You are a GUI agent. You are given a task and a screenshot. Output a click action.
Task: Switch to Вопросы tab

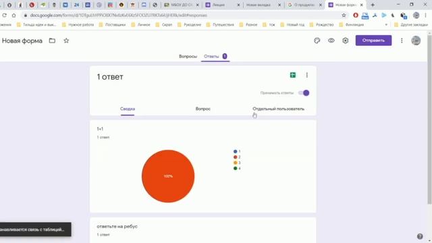(x=188, y=57)
